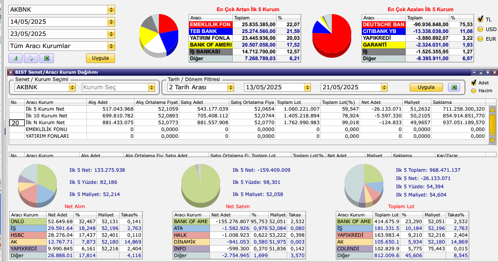Screen dimensions: 498x262
Task: Click the printer icon below Tüm Aracı Kurumlar
Action: click(x=31, y=58)
